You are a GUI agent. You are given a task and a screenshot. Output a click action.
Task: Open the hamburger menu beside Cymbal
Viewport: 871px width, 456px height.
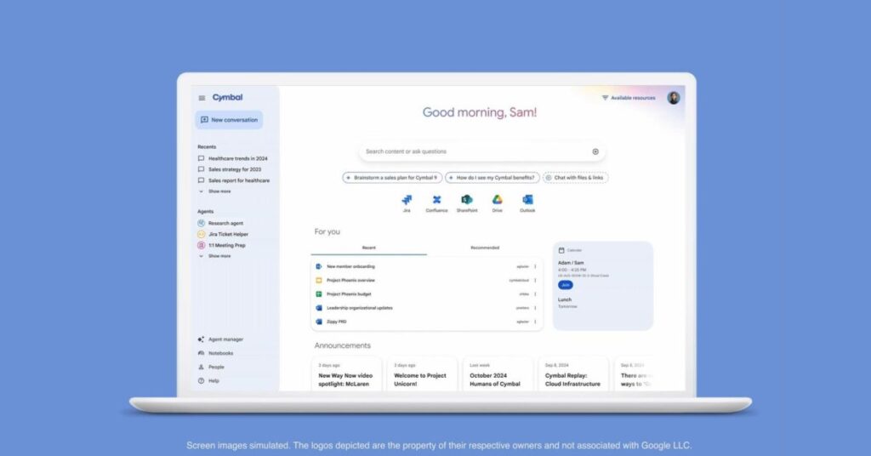click(x=202, y=99)
